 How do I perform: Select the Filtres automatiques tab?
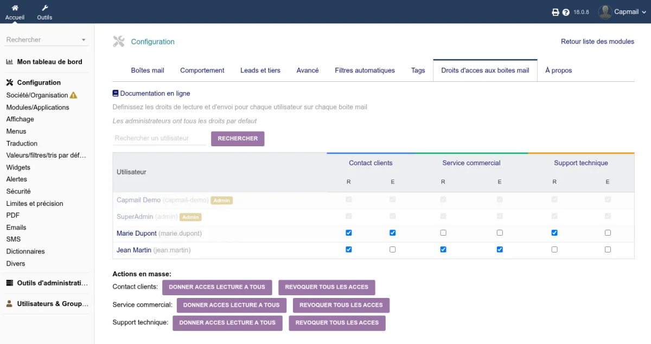pos(365,70)
